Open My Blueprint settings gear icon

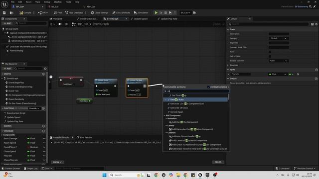tap(45, 69)
